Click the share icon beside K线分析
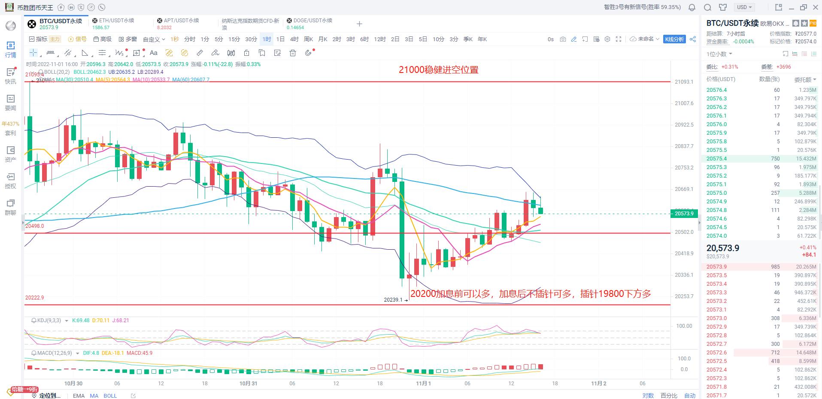Image resolution: width=822 pixels, height=399 pixels. pyautogui.click(x=693, y=39)
